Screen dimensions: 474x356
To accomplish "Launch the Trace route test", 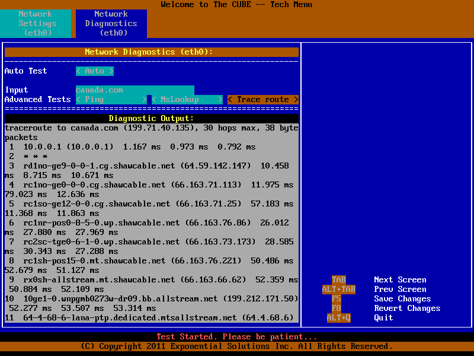I will (263, 100).
